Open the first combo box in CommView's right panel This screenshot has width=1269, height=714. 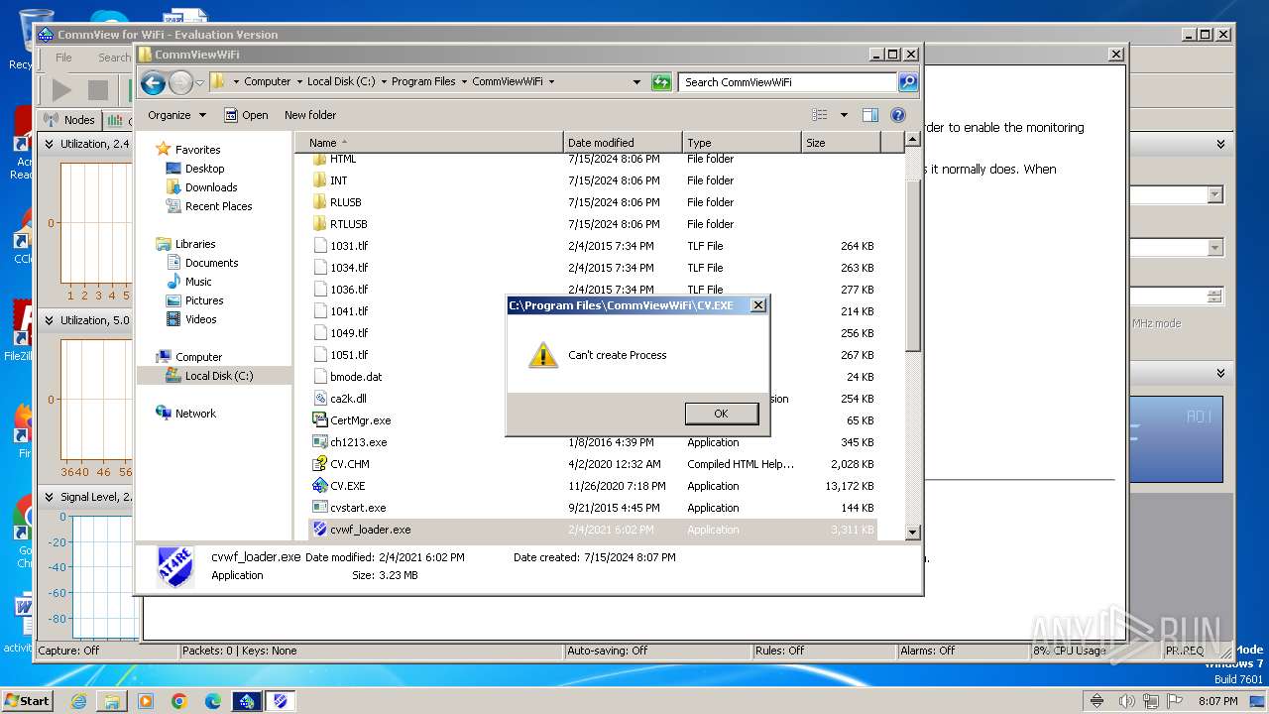click(x=1214, y=195)
